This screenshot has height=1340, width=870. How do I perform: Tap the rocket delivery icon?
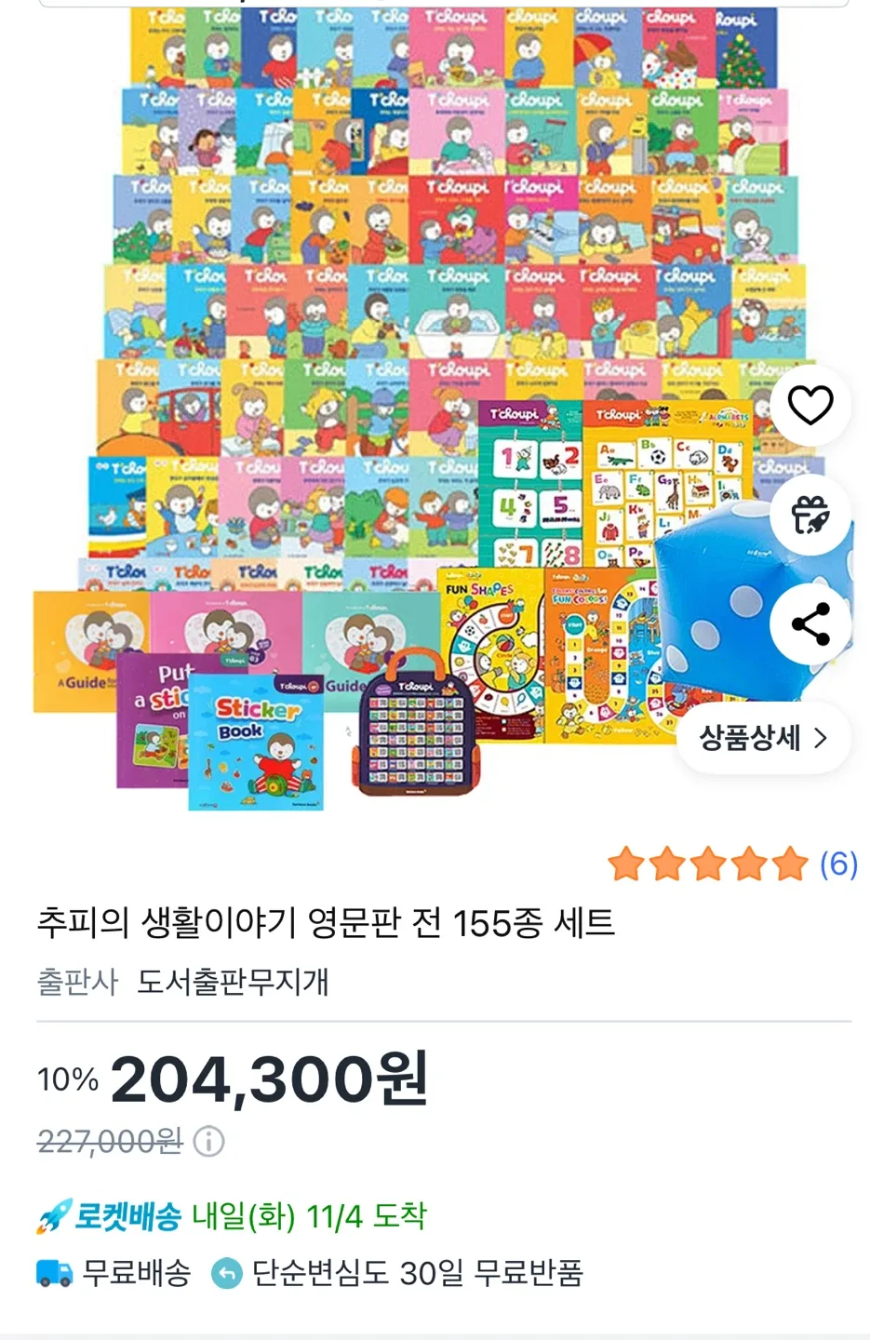pos(54,1216)
